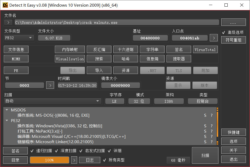Click ? for Microsoft Visual C/C++ compiler row

point(211,137)
